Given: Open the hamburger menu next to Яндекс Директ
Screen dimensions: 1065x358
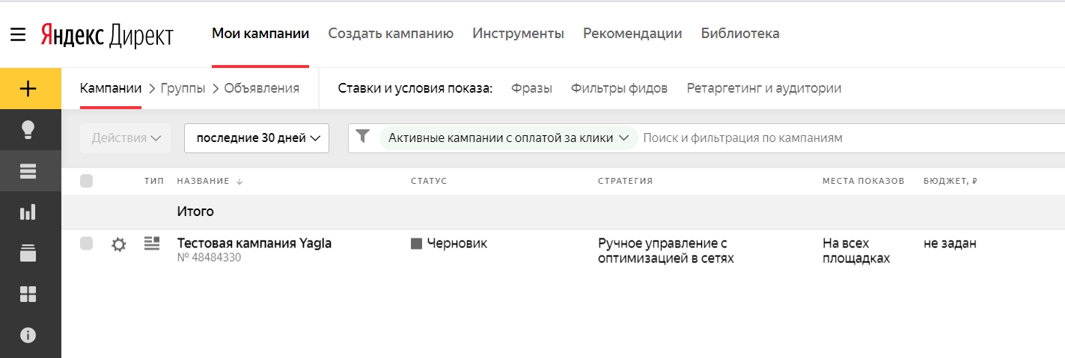Looking at the screenshot, I should pos(18,34).
